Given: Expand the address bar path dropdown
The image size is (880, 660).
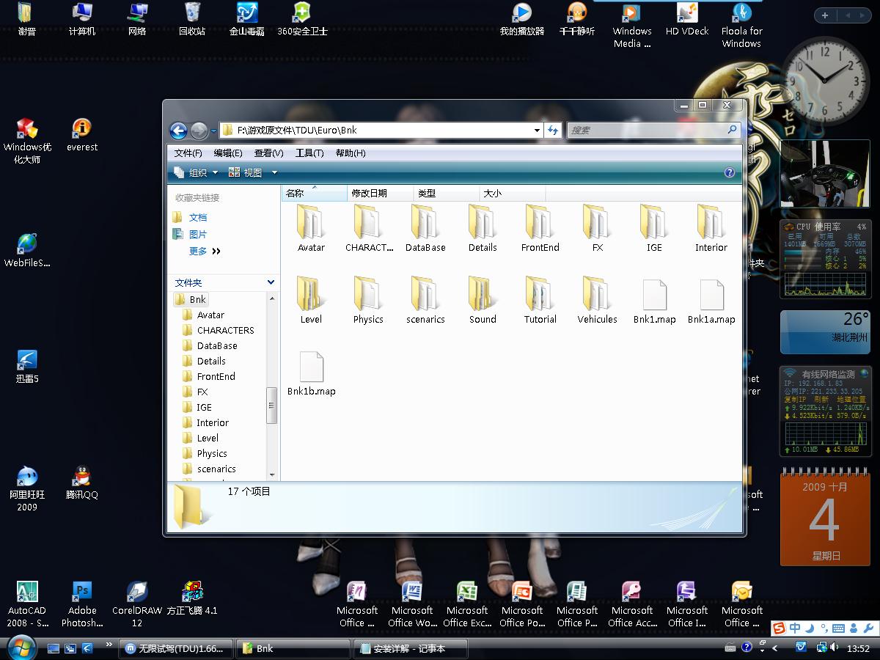Looking at the screenshot, I should (537, 131).
